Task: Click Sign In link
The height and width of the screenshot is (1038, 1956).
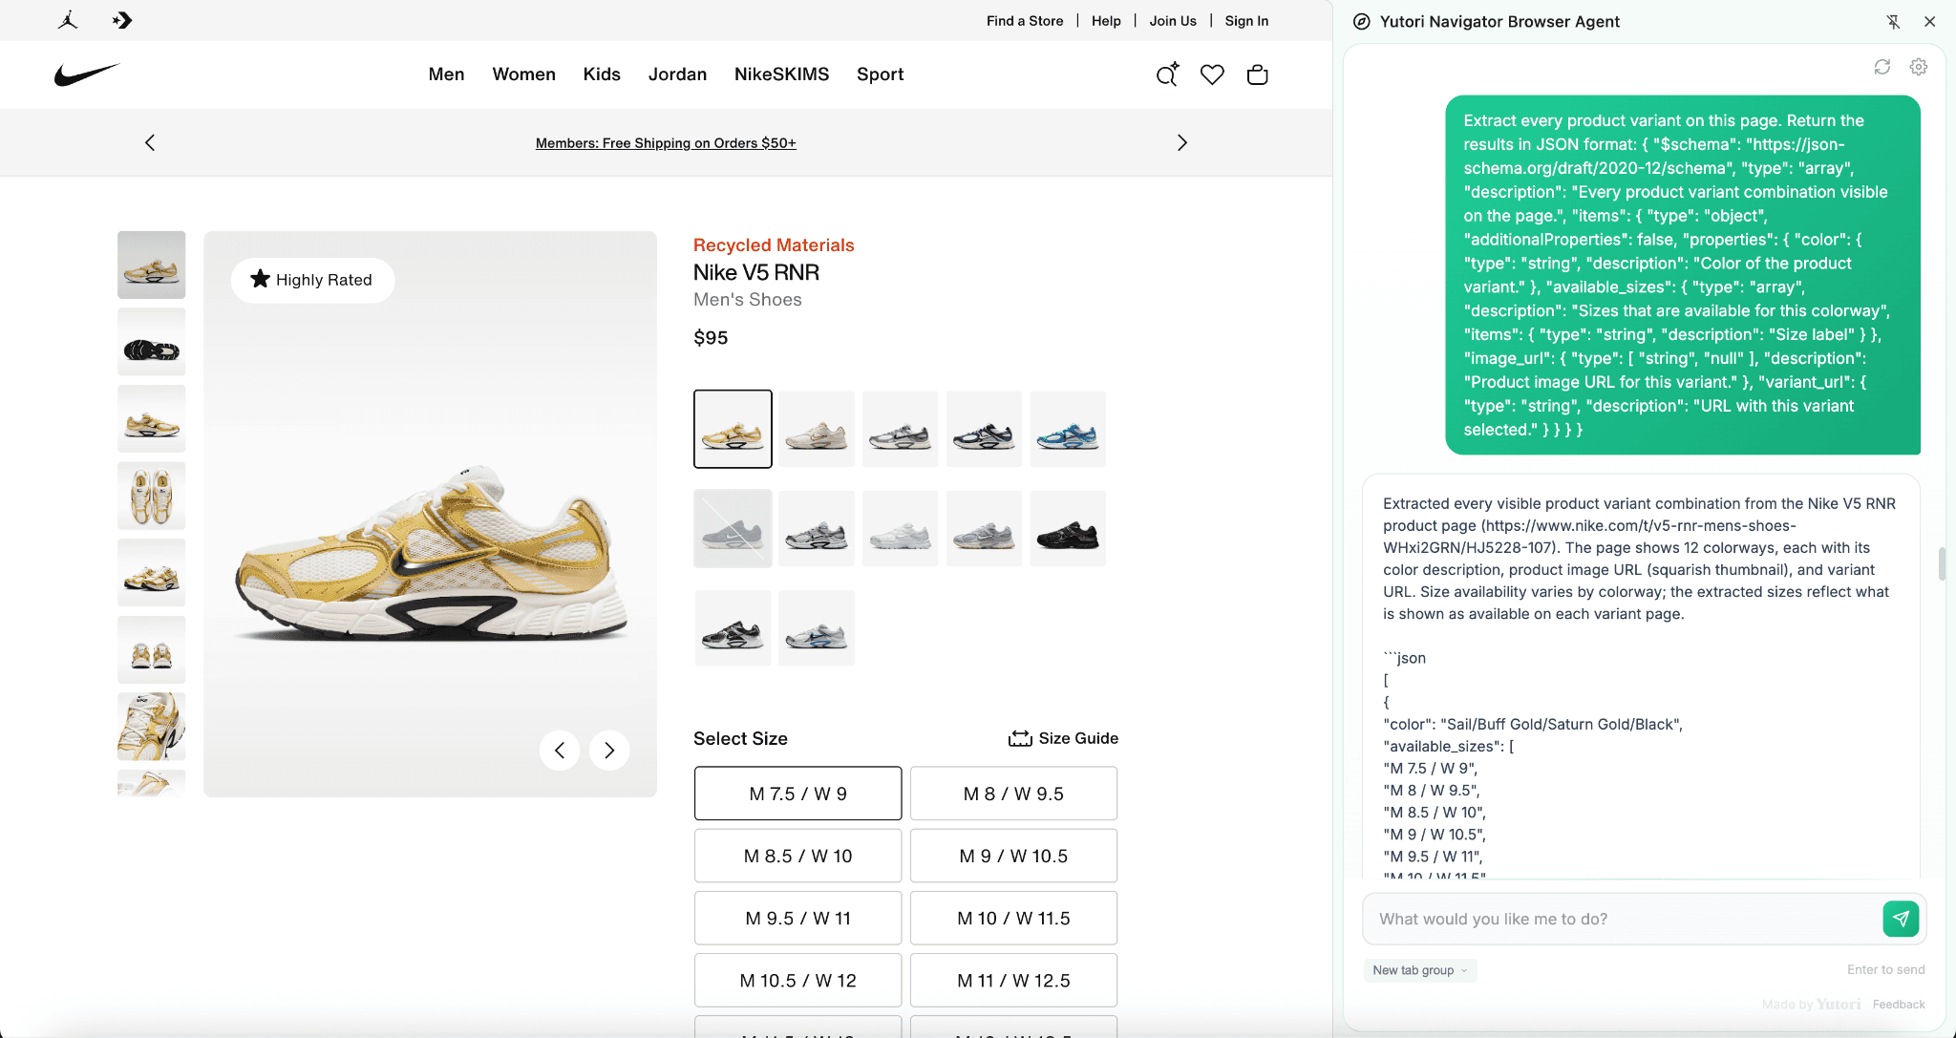Action: (x=1246, y=21)
